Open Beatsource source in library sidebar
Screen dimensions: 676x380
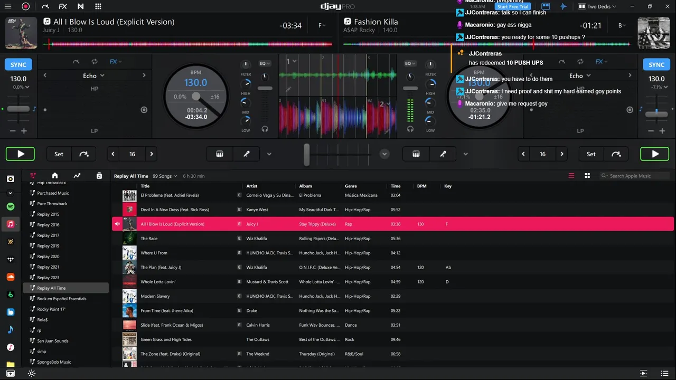click(11, 312)
